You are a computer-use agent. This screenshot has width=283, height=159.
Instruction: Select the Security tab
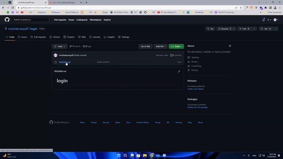coord(95,37)
